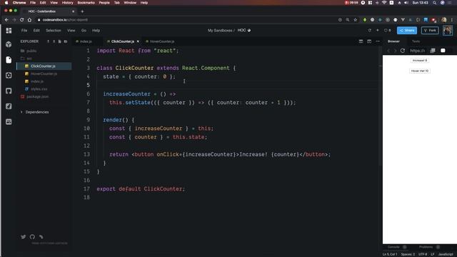
Task: Open the GitHub link in the sidebar footer
Action: point(32,236)
